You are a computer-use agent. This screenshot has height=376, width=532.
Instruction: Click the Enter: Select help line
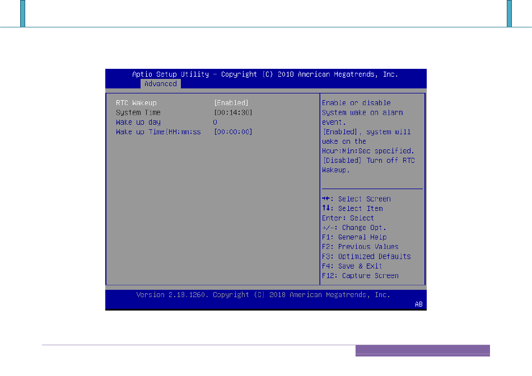[x=348, y=218]
